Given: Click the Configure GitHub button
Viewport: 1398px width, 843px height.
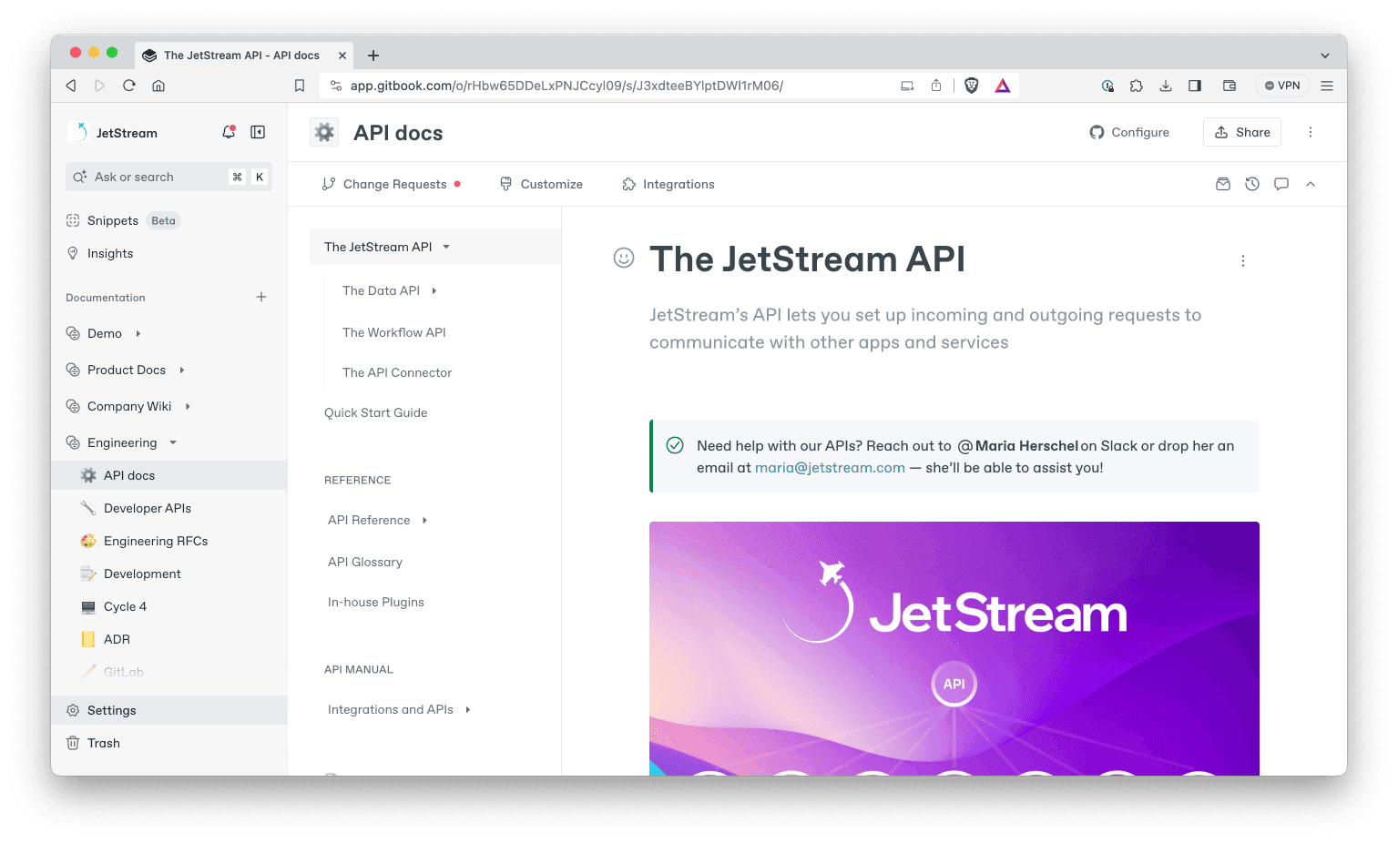Looking at the screenshot, I should click(x=1129, y=132).
